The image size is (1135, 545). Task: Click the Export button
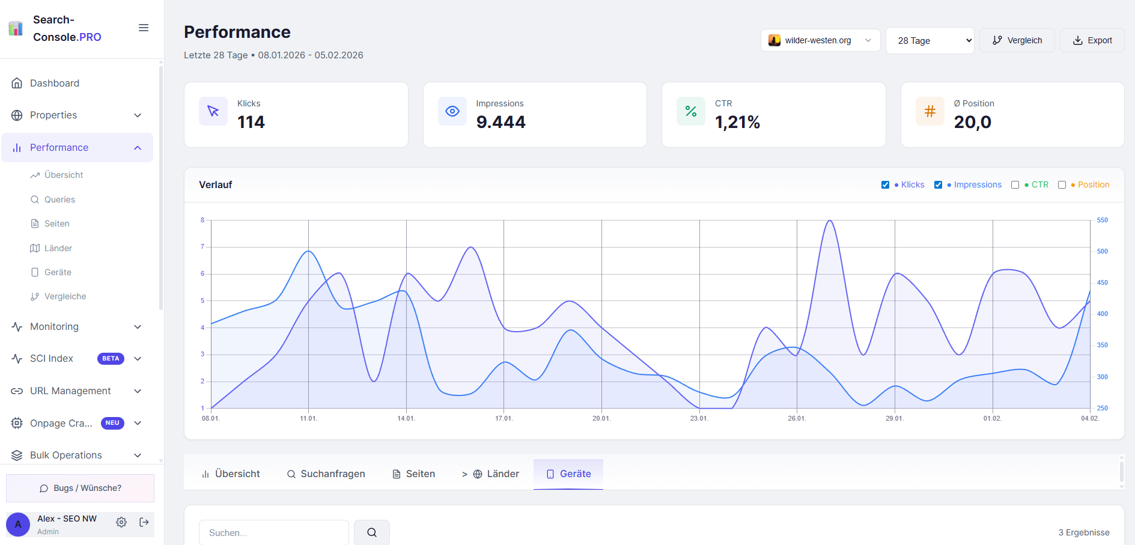tap(1092, 40)
